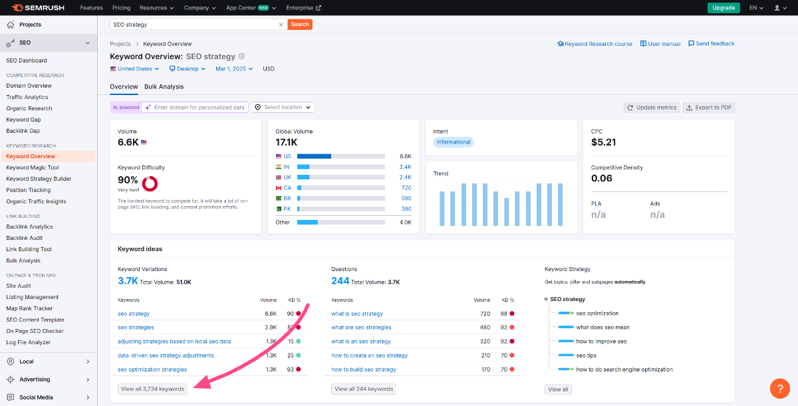Image resolution: width=798 pixels, height=406 pixels.
Task: Click the Advertising target icon in sidebar
Action: (x=11, y=379)
